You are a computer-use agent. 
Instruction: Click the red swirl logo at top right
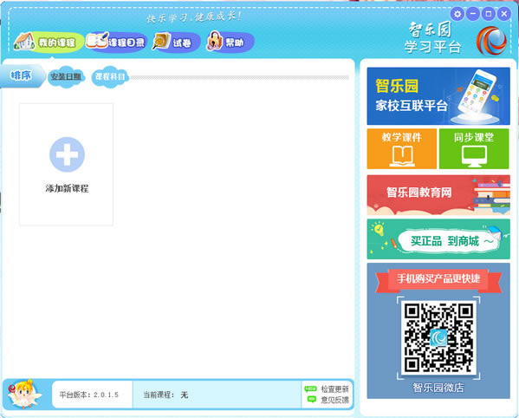(x=491, y=41)
